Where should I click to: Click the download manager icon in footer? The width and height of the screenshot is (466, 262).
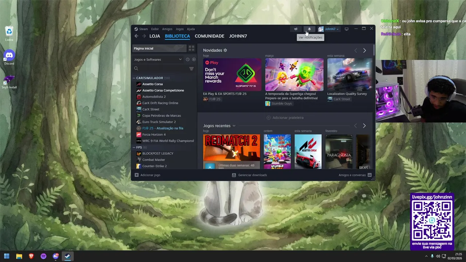click(x=234, y=175)
